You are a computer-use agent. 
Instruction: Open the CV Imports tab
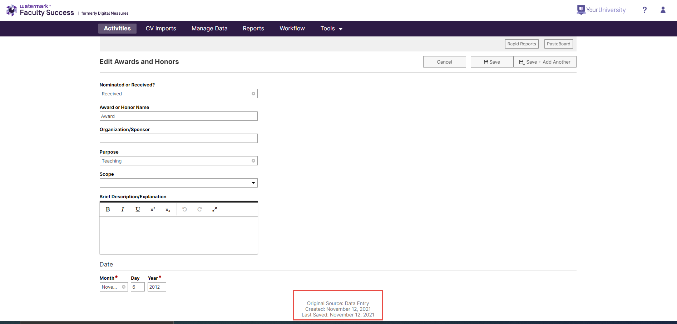pyautogui.click(x=161, y=29)
